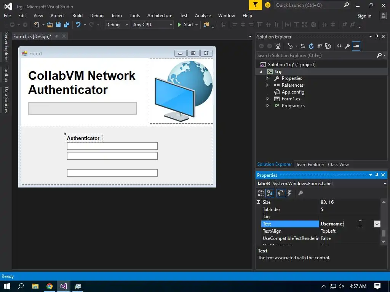
Task: Open the active documents list dropdown arrow
Action: 250,36
